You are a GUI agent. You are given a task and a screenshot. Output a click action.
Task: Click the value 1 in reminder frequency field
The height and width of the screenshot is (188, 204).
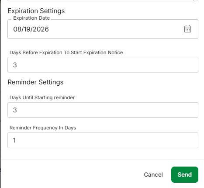click(14, 140)
